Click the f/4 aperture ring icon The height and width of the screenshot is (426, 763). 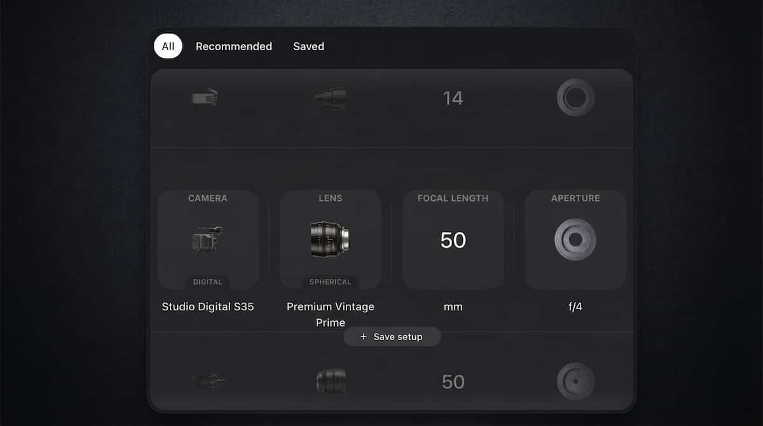pos(575,240)
